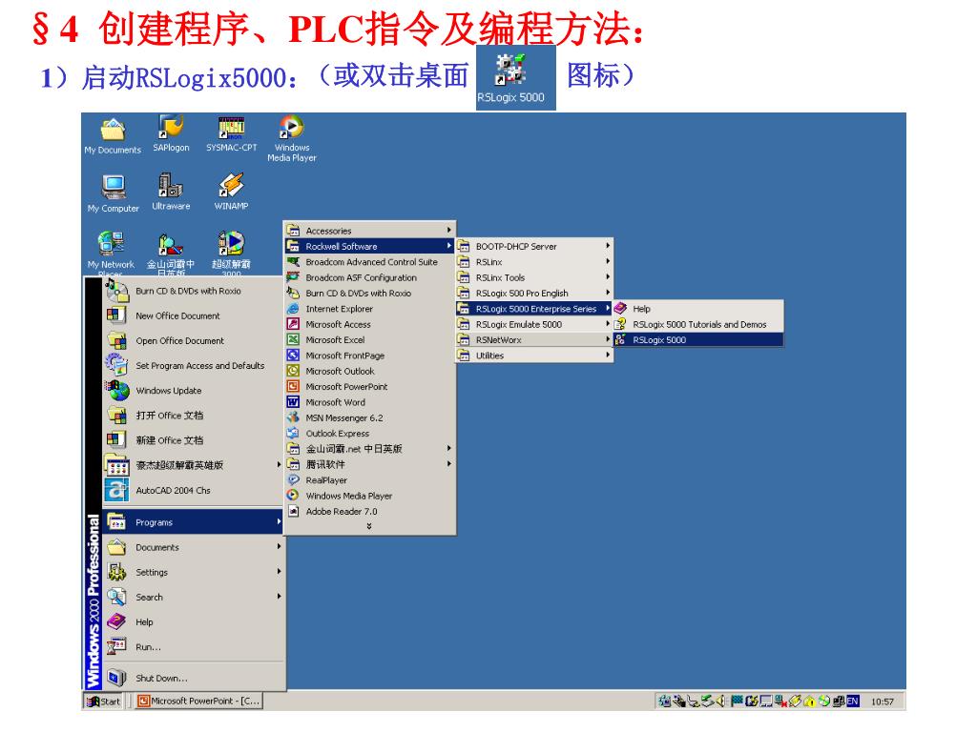
Task: Click the My Computer desktop icon
Action: point(114,193)
